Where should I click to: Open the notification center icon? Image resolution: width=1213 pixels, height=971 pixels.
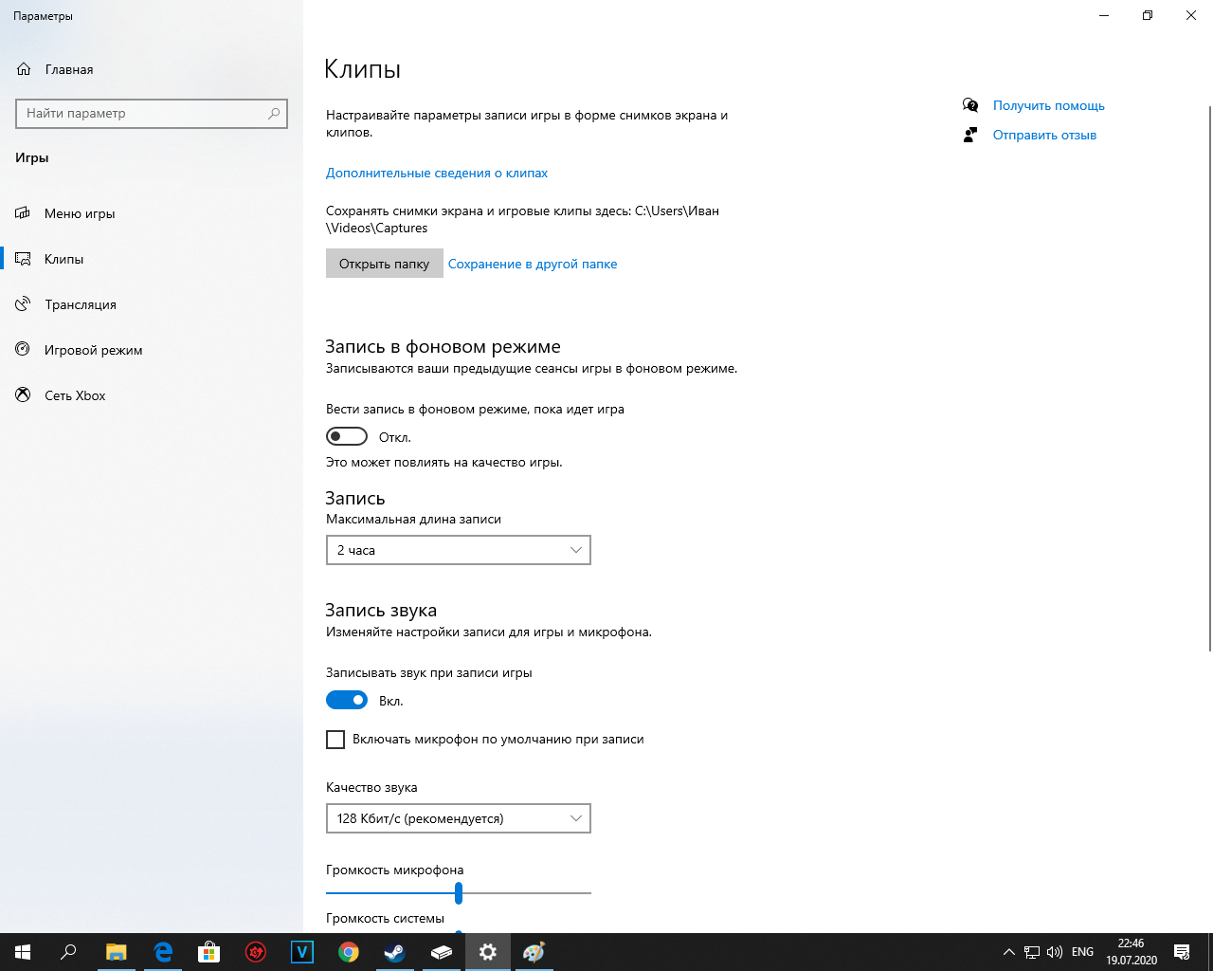(1182, 952)
